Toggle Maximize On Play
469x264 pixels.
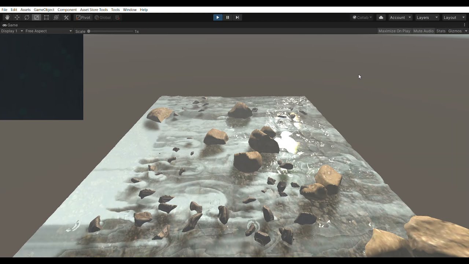394,31
